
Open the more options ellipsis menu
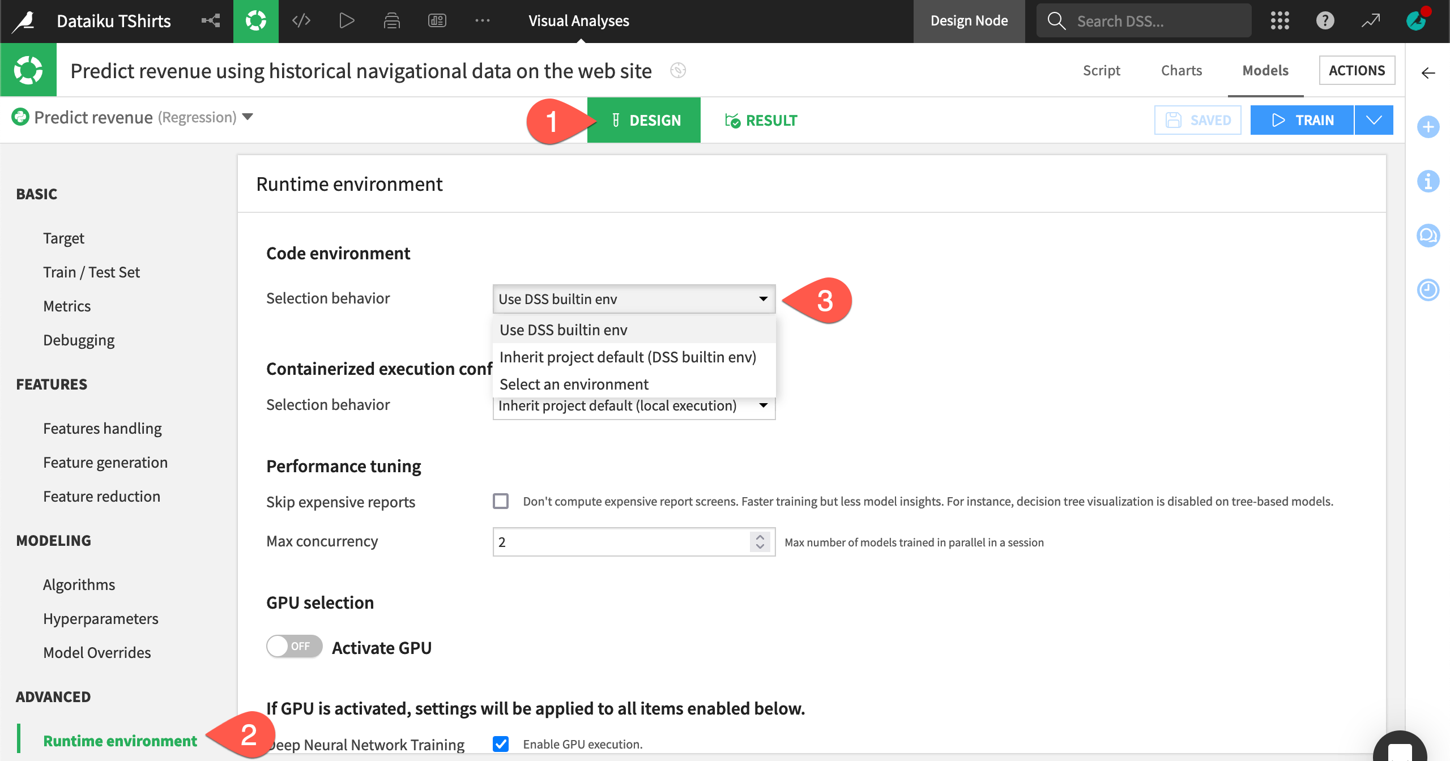483,22
